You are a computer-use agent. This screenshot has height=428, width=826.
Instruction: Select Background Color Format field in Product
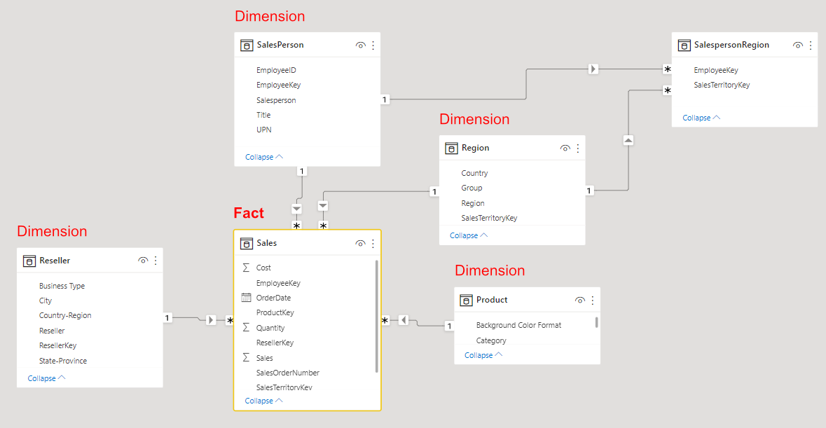pyautogui.click(x=518, y=325)
